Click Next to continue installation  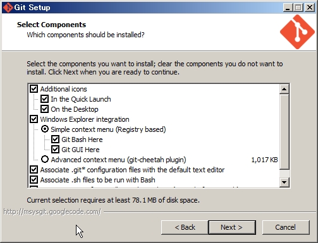coord(232,227)
